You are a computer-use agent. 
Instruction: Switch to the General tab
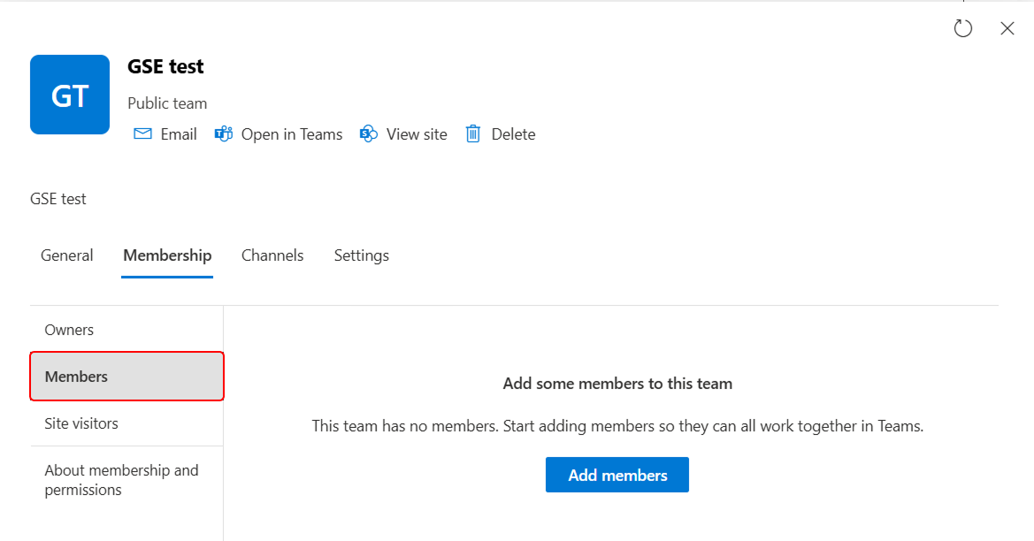click(66, 255)
